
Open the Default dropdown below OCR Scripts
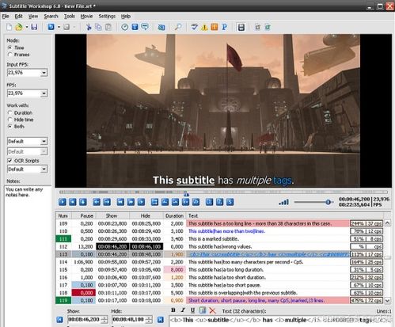(x=44, y=169)
